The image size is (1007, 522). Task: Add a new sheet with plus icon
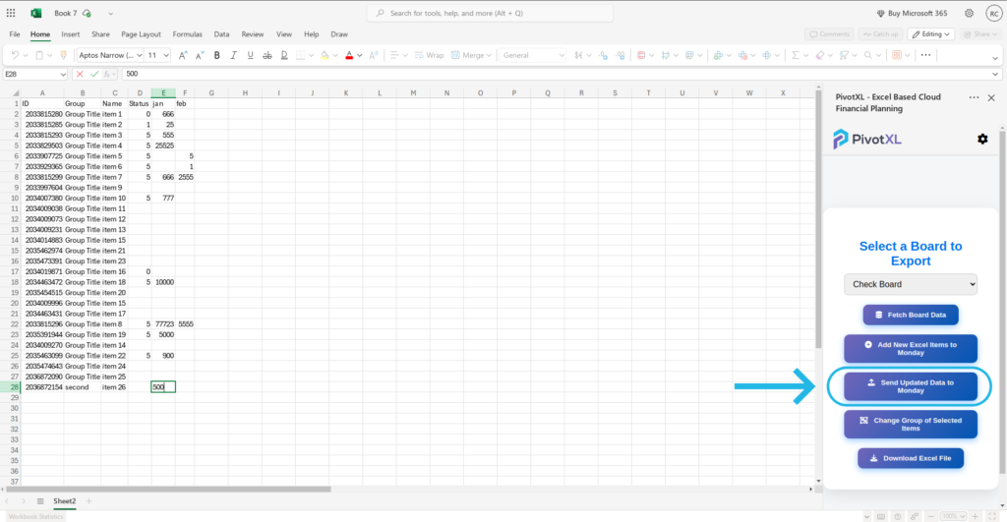click(x=89, y=500)
